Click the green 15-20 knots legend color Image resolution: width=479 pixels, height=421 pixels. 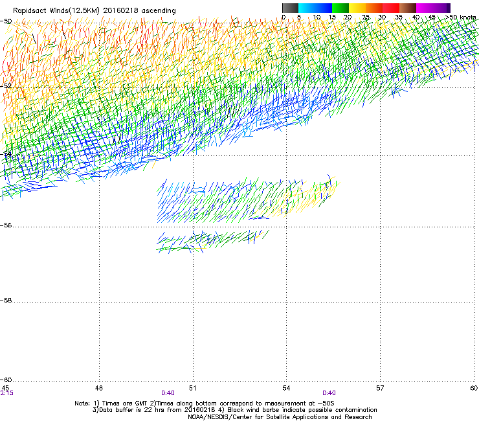(340, 8)
